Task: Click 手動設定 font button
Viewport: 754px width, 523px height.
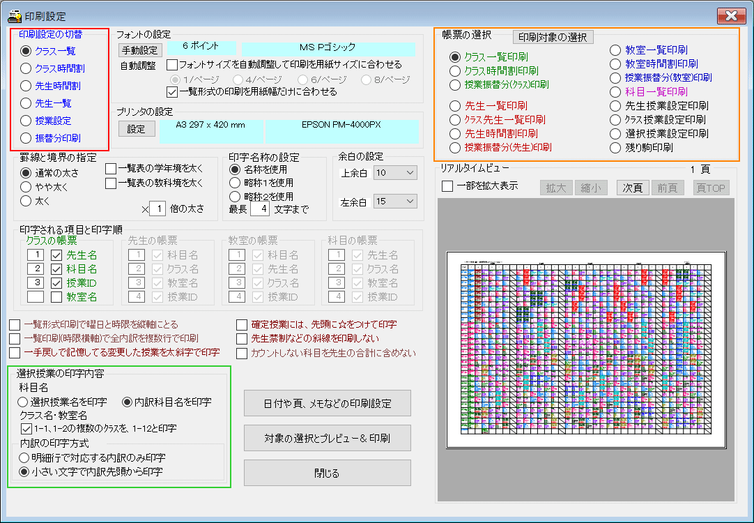Action: 140,50
